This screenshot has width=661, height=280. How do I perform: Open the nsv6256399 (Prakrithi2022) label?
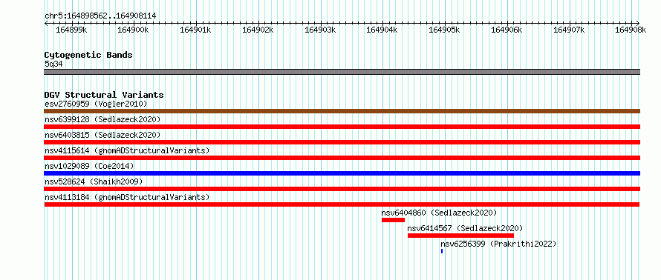[498, 244]
